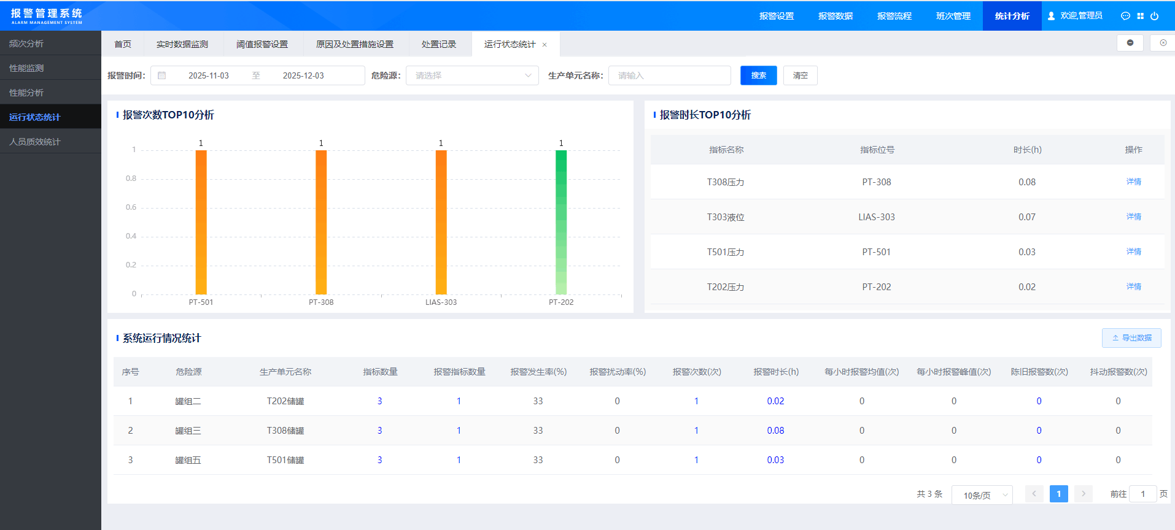Focus the 生产单元名称 input field
This screenshot has height=530, width=1175.
pyautogui.click(x=669, y=75)
